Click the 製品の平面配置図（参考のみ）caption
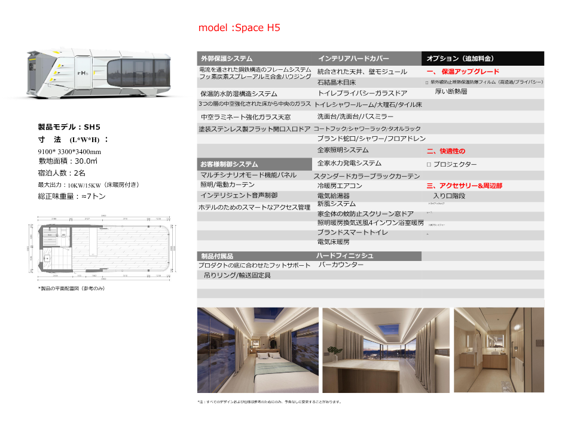Viewport: 574px width, 430px height. (x=71, y=288)
